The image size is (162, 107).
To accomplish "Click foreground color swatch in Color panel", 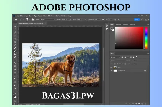I will pyautogui.click(x=112, y=29).
